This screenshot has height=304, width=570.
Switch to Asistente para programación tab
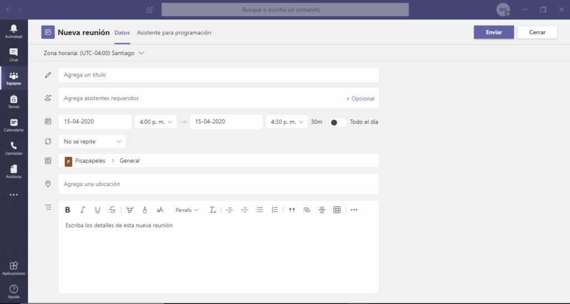pyautogui.click(x=174, y=33)
